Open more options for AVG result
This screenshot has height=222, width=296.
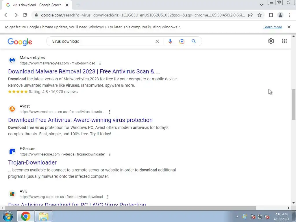(x=108, y=197)
